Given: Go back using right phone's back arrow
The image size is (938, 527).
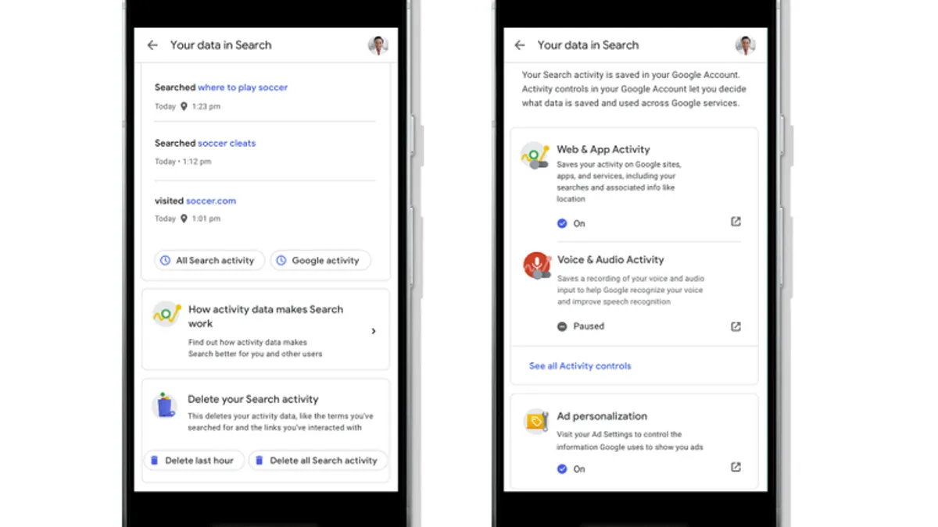Looking at the screenshot, I should click(x=520, y=45).
